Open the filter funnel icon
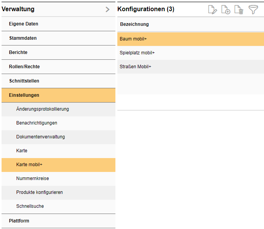 pyautogui.click(x=253, y=10)
